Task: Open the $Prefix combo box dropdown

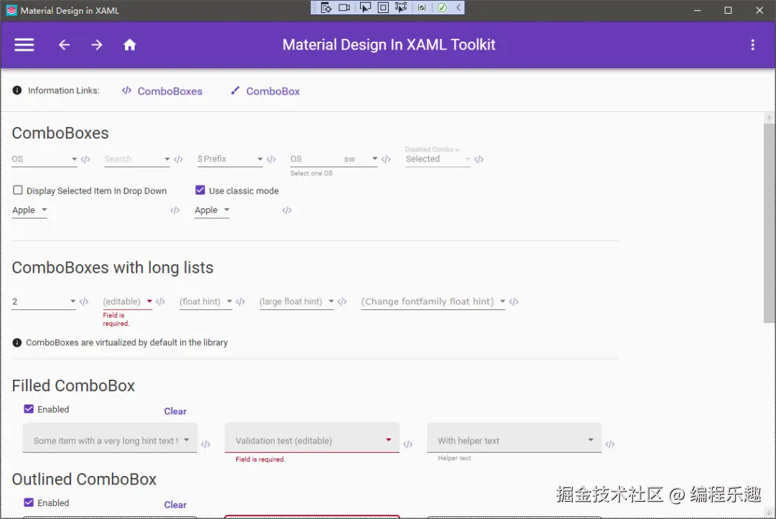Action: pos(230,159)
